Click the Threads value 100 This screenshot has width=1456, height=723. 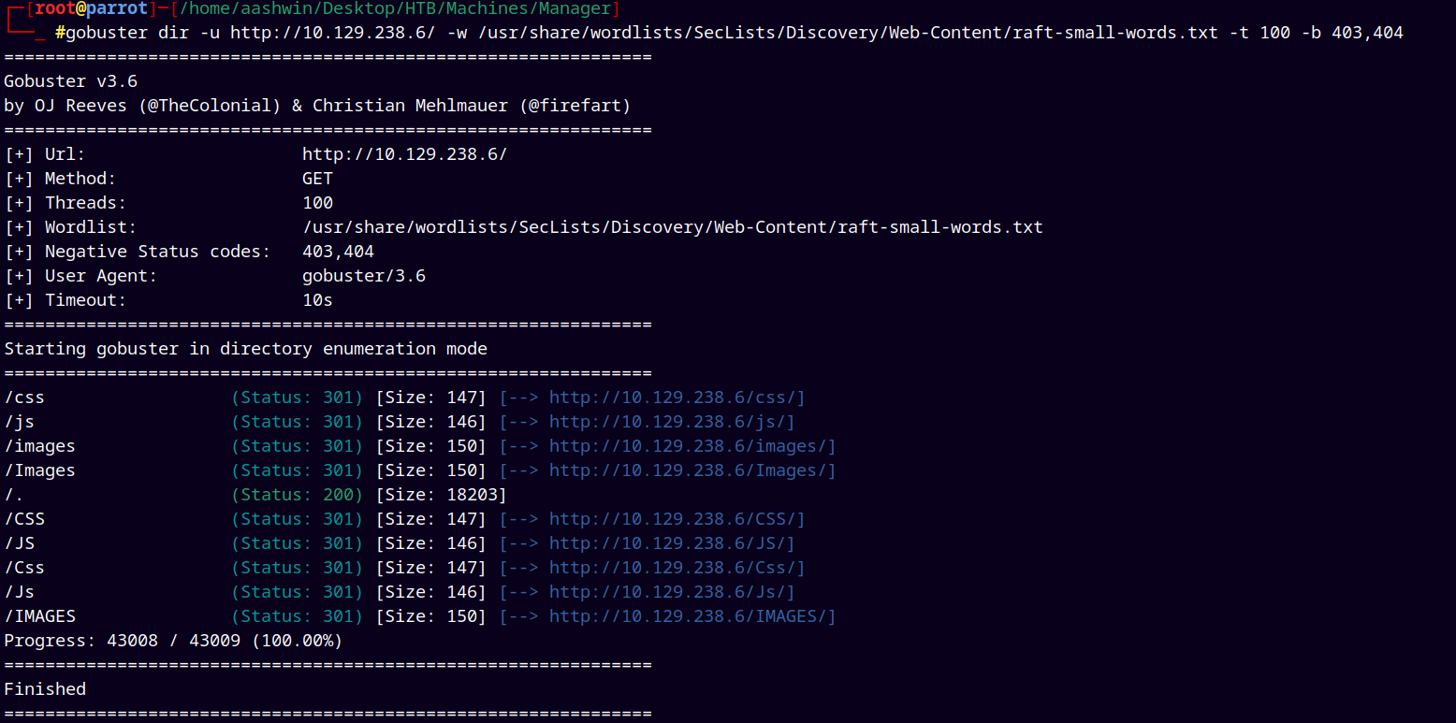[x=317, y=203]
